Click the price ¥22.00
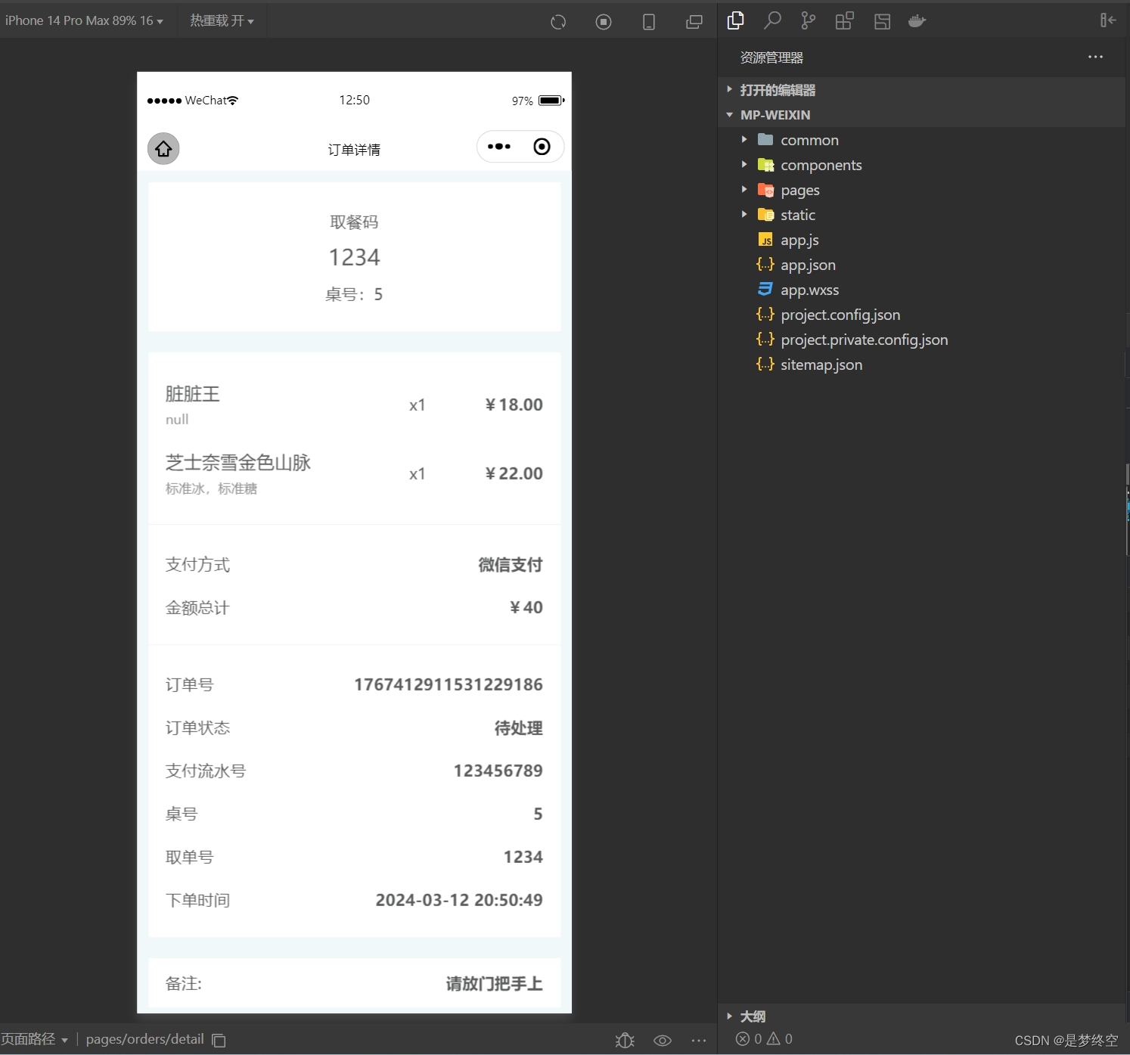 tap(514, 473)
